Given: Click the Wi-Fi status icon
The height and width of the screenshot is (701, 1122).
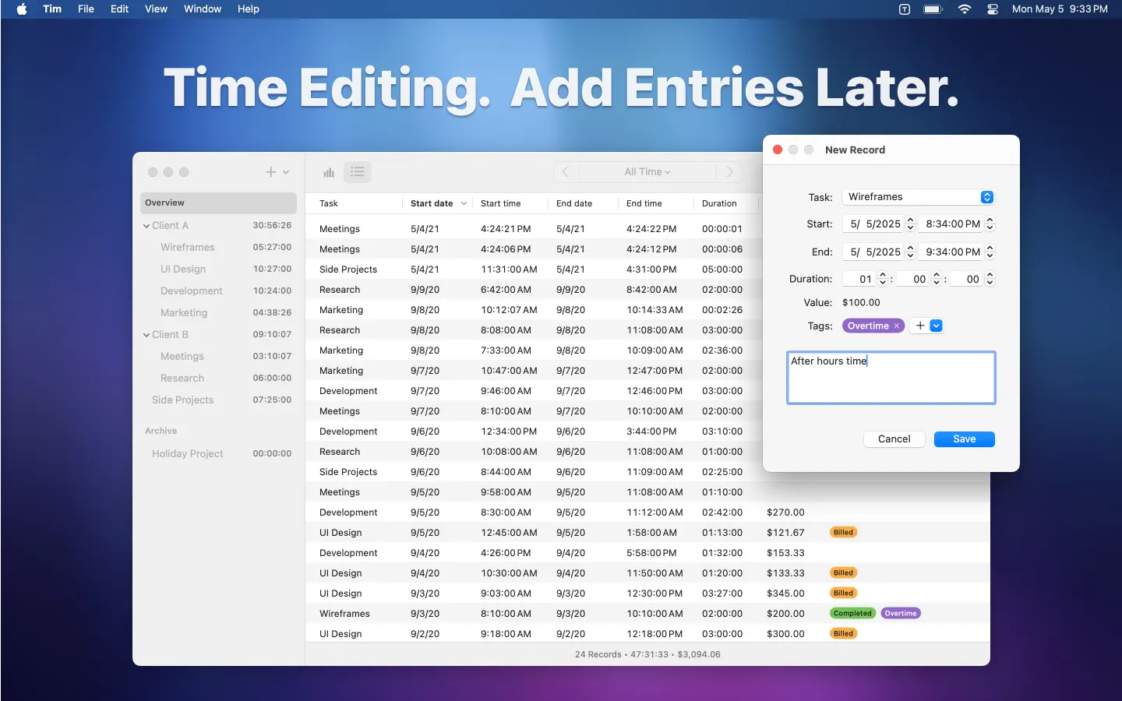Looking at the screenshot, I should [x=965, y=9].
